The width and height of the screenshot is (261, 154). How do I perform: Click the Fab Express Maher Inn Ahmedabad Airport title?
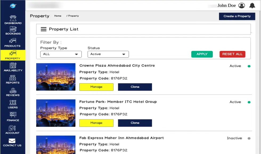point(121,138)
